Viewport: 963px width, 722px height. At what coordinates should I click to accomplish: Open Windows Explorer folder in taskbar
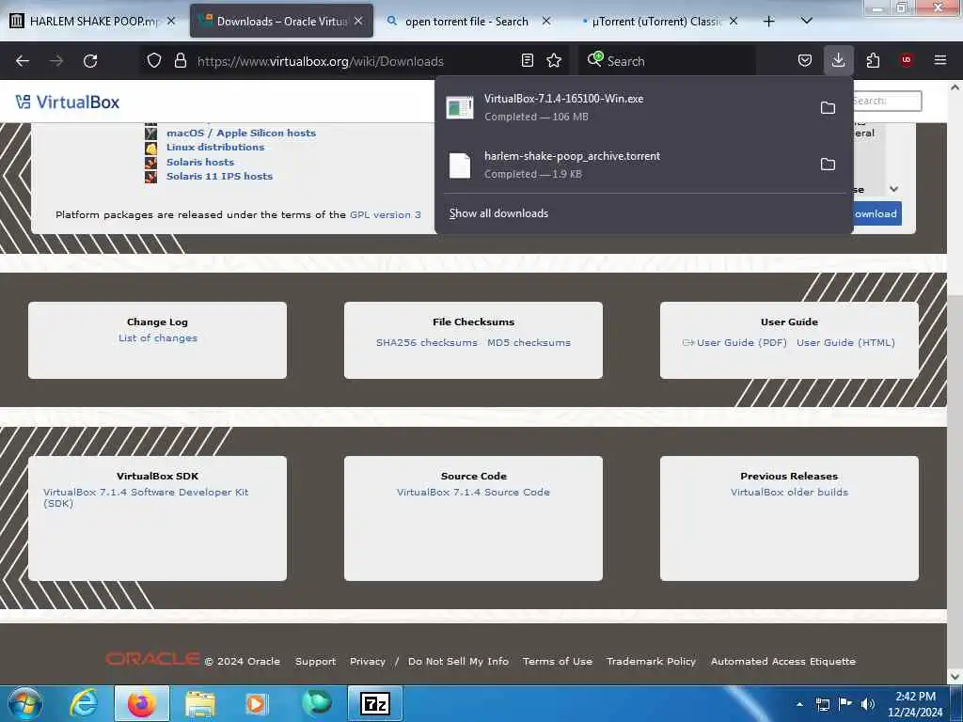[199, 703]
